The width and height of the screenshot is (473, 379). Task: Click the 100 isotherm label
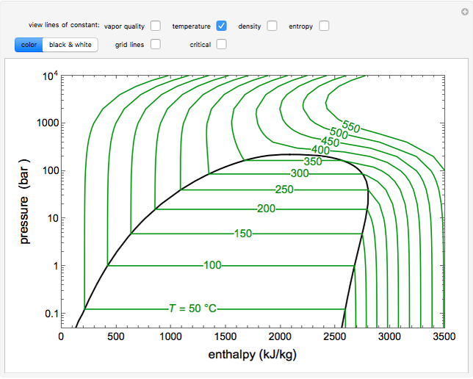click(212, 265)
